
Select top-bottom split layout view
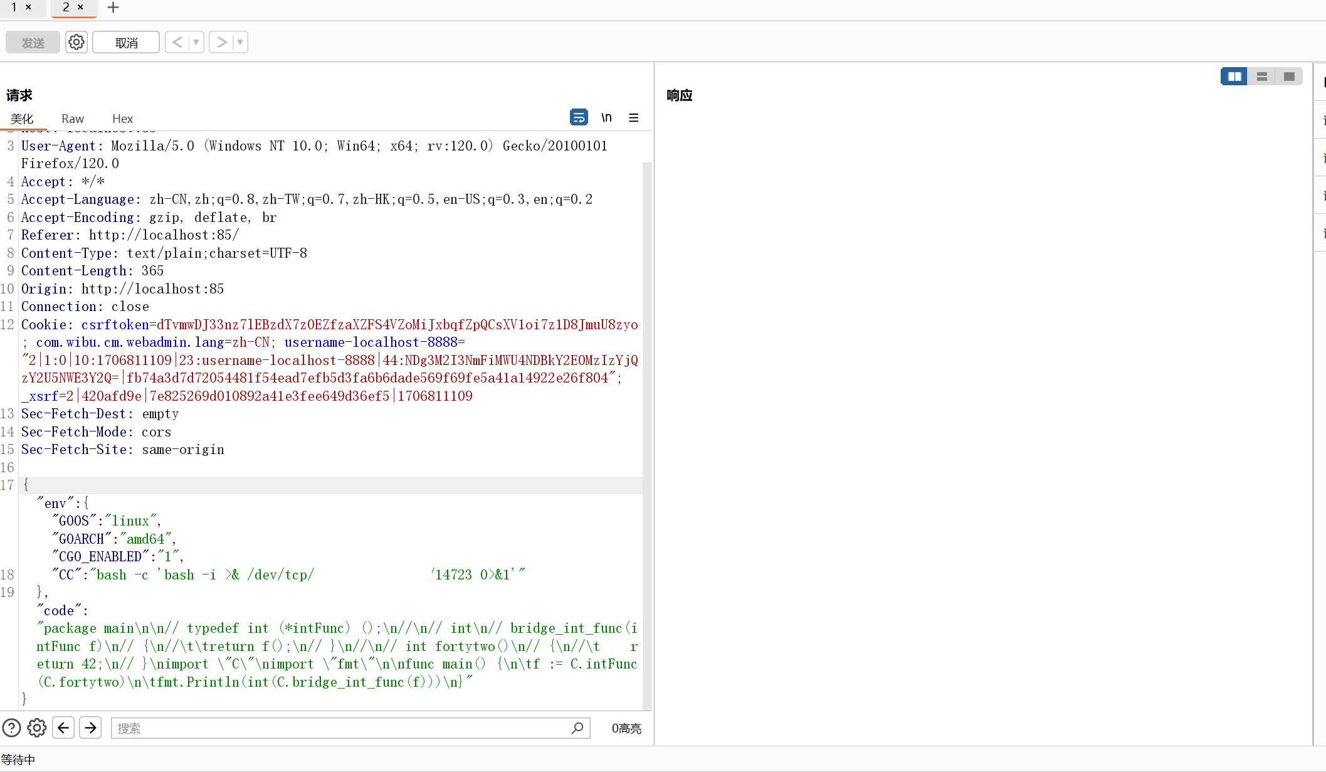pyautogui.click(x=1262, y=77)
